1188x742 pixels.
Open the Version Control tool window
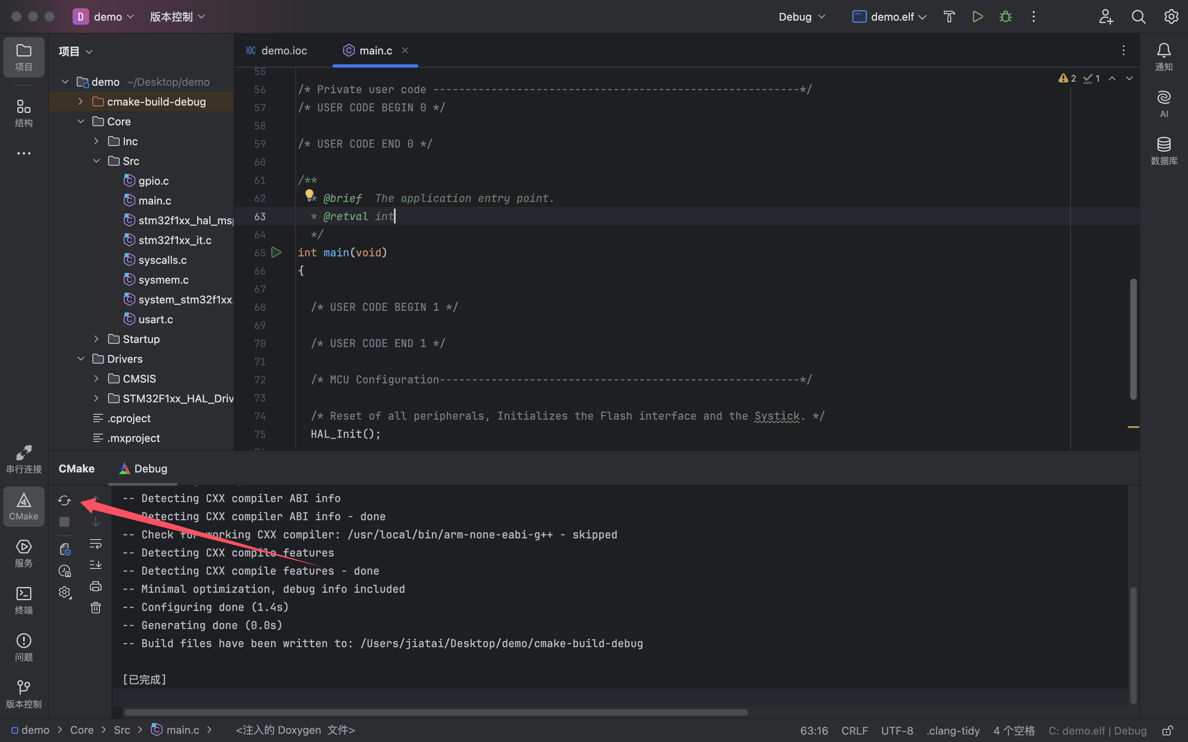(x=24, y=694)
